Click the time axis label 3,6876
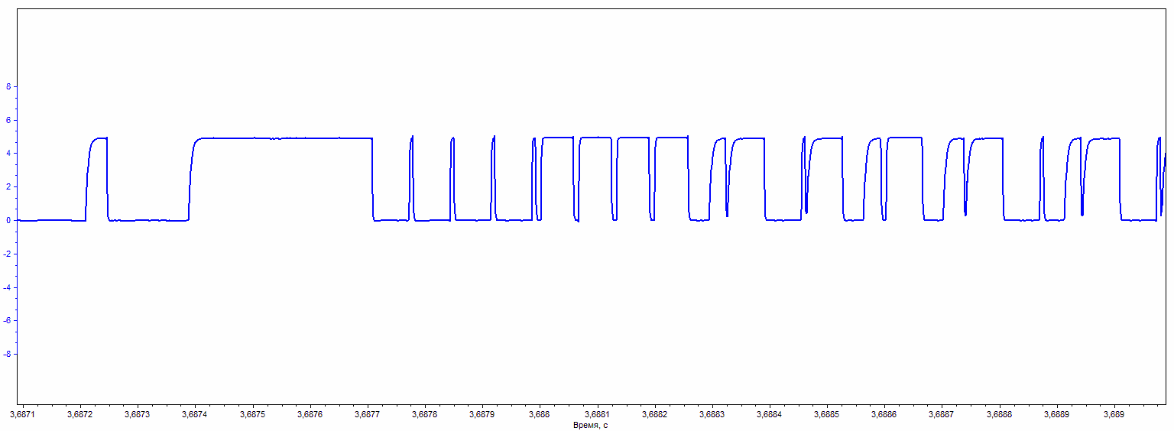 (x=310, y=414)
